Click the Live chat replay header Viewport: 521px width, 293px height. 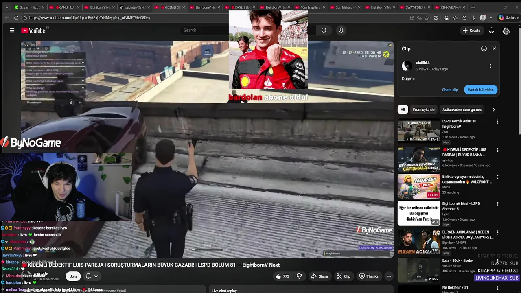[224, 291]
